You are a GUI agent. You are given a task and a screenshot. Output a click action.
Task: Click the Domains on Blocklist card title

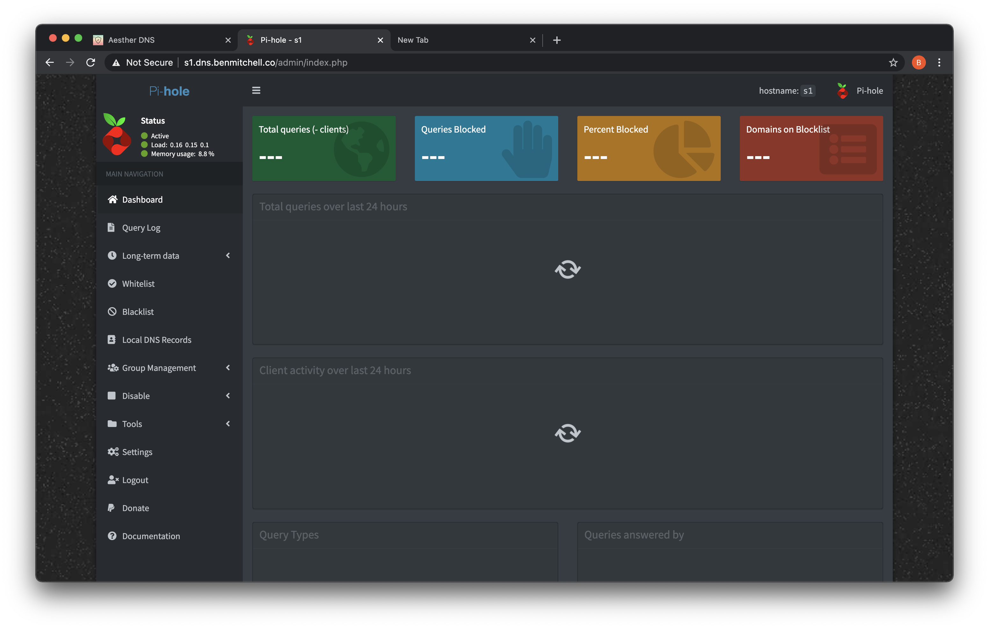click(x=788, y=129)
